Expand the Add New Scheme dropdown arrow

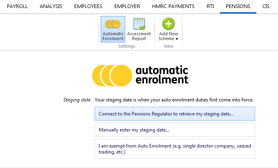pos(177,39)
